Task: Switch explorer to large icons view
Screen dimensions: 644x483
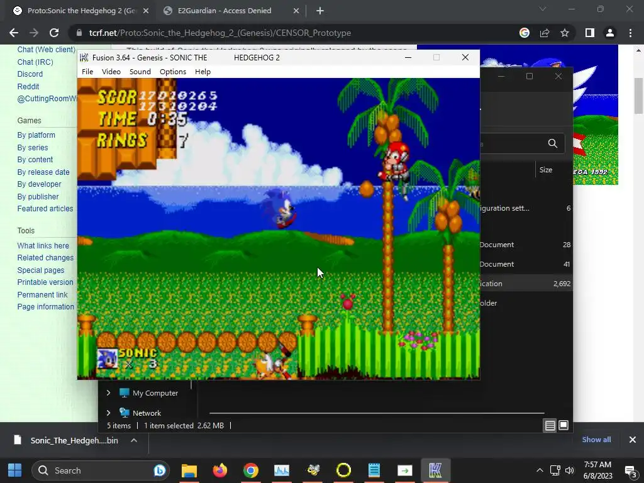Action: 563,426
